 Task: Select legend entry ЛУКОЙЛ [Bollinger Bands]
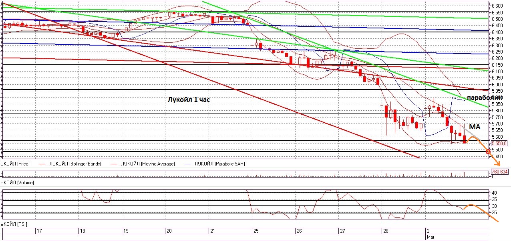pyautogui.click(x=75, y=164)
